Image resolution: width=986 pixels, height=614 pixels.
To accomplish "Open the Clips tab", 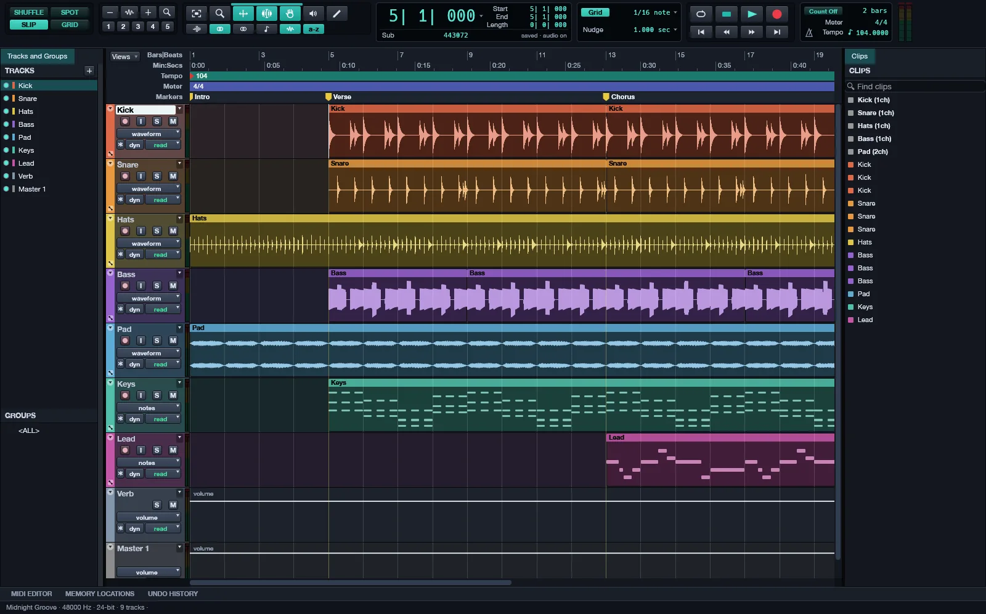I will (859, 56).
